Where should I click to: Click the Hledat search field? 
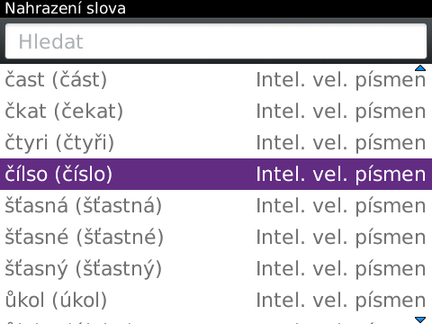[x=216, y=41]
